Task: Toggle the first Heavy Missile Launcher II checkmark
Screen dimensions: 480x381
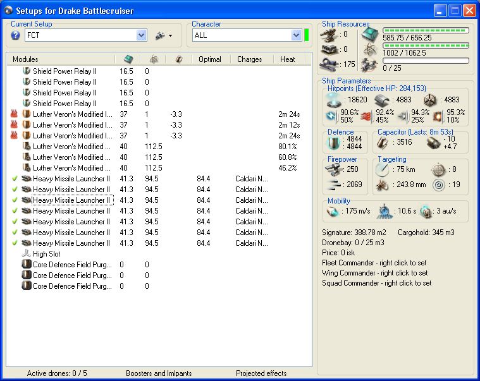Action: pos(15,179)
